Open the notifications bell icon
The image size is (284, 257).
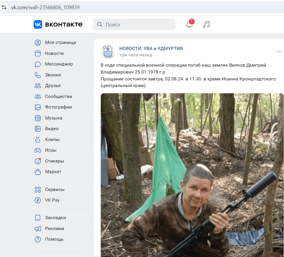(x=189, y=24)
